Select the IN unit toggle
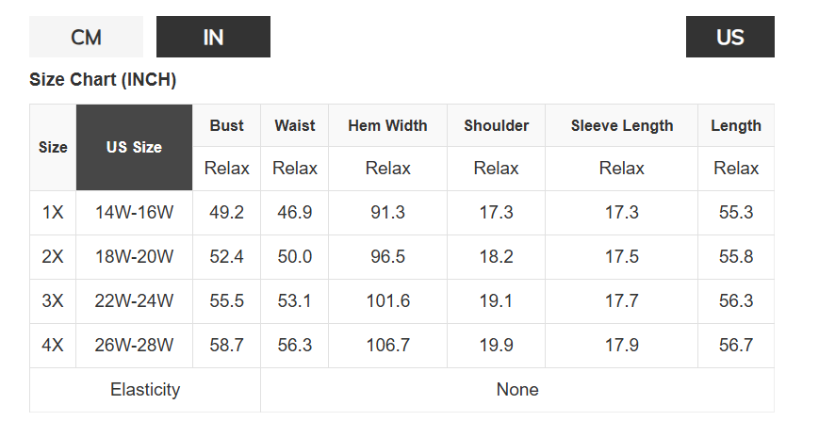 click(x=213, y=38)
